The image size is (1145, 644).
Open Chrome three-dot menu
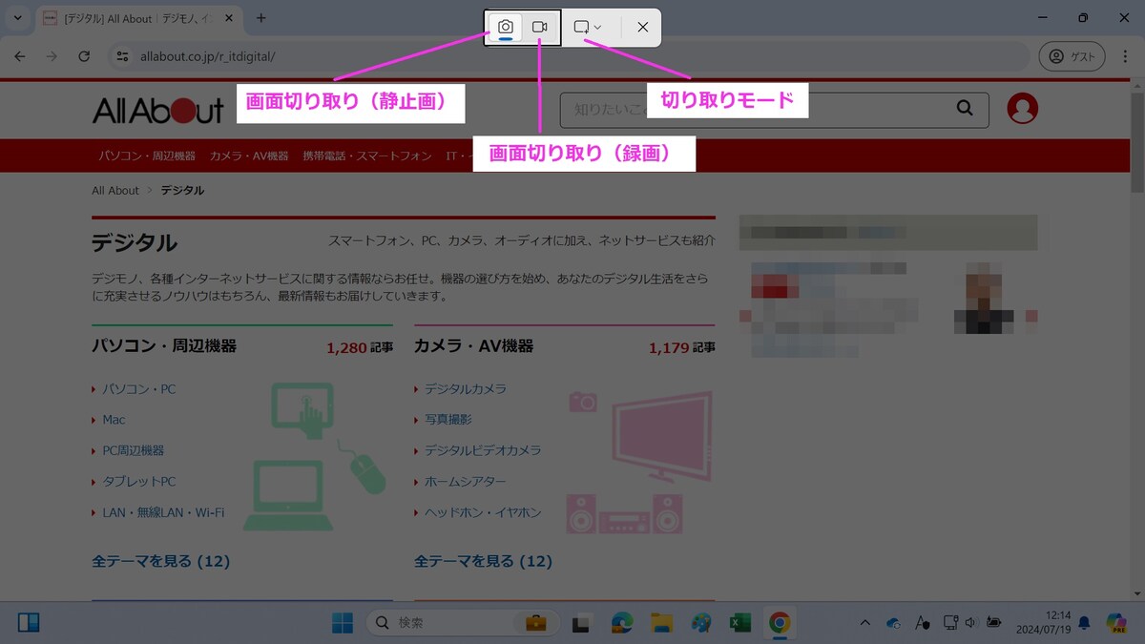(x=1125, y=56)
